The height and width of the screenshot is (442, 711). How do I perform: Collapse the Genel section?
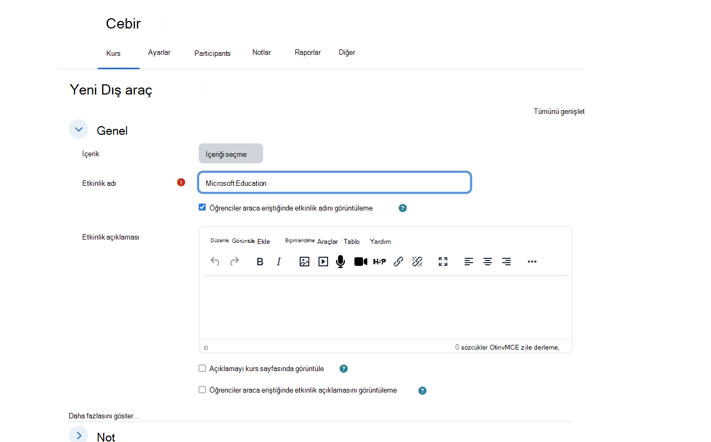click(x=78, y=129)
